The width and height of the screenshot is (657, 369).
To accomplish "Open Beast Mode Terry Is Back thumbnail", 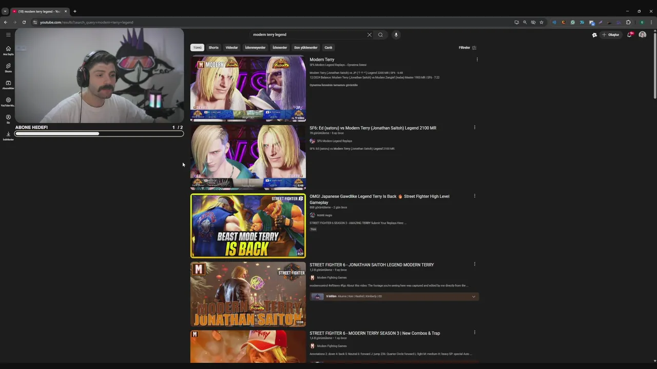I will 248,225.
